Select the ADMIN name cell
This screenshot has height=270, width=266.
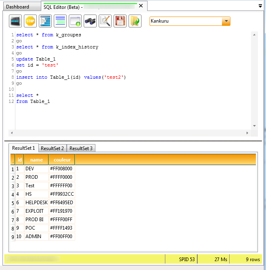pyautogui.click(x=36, y=237)
